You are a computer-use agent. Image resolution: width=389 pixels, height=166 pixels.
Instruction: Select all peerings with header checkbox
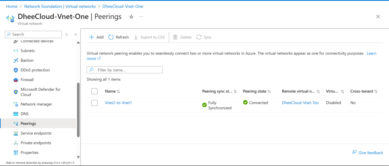(95, 91)
